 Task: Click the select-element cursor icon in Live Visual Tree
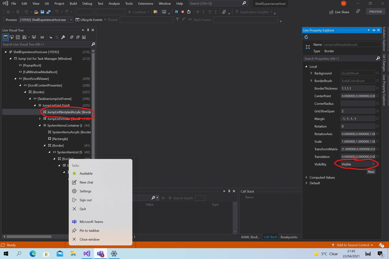(x=12, y=37)
